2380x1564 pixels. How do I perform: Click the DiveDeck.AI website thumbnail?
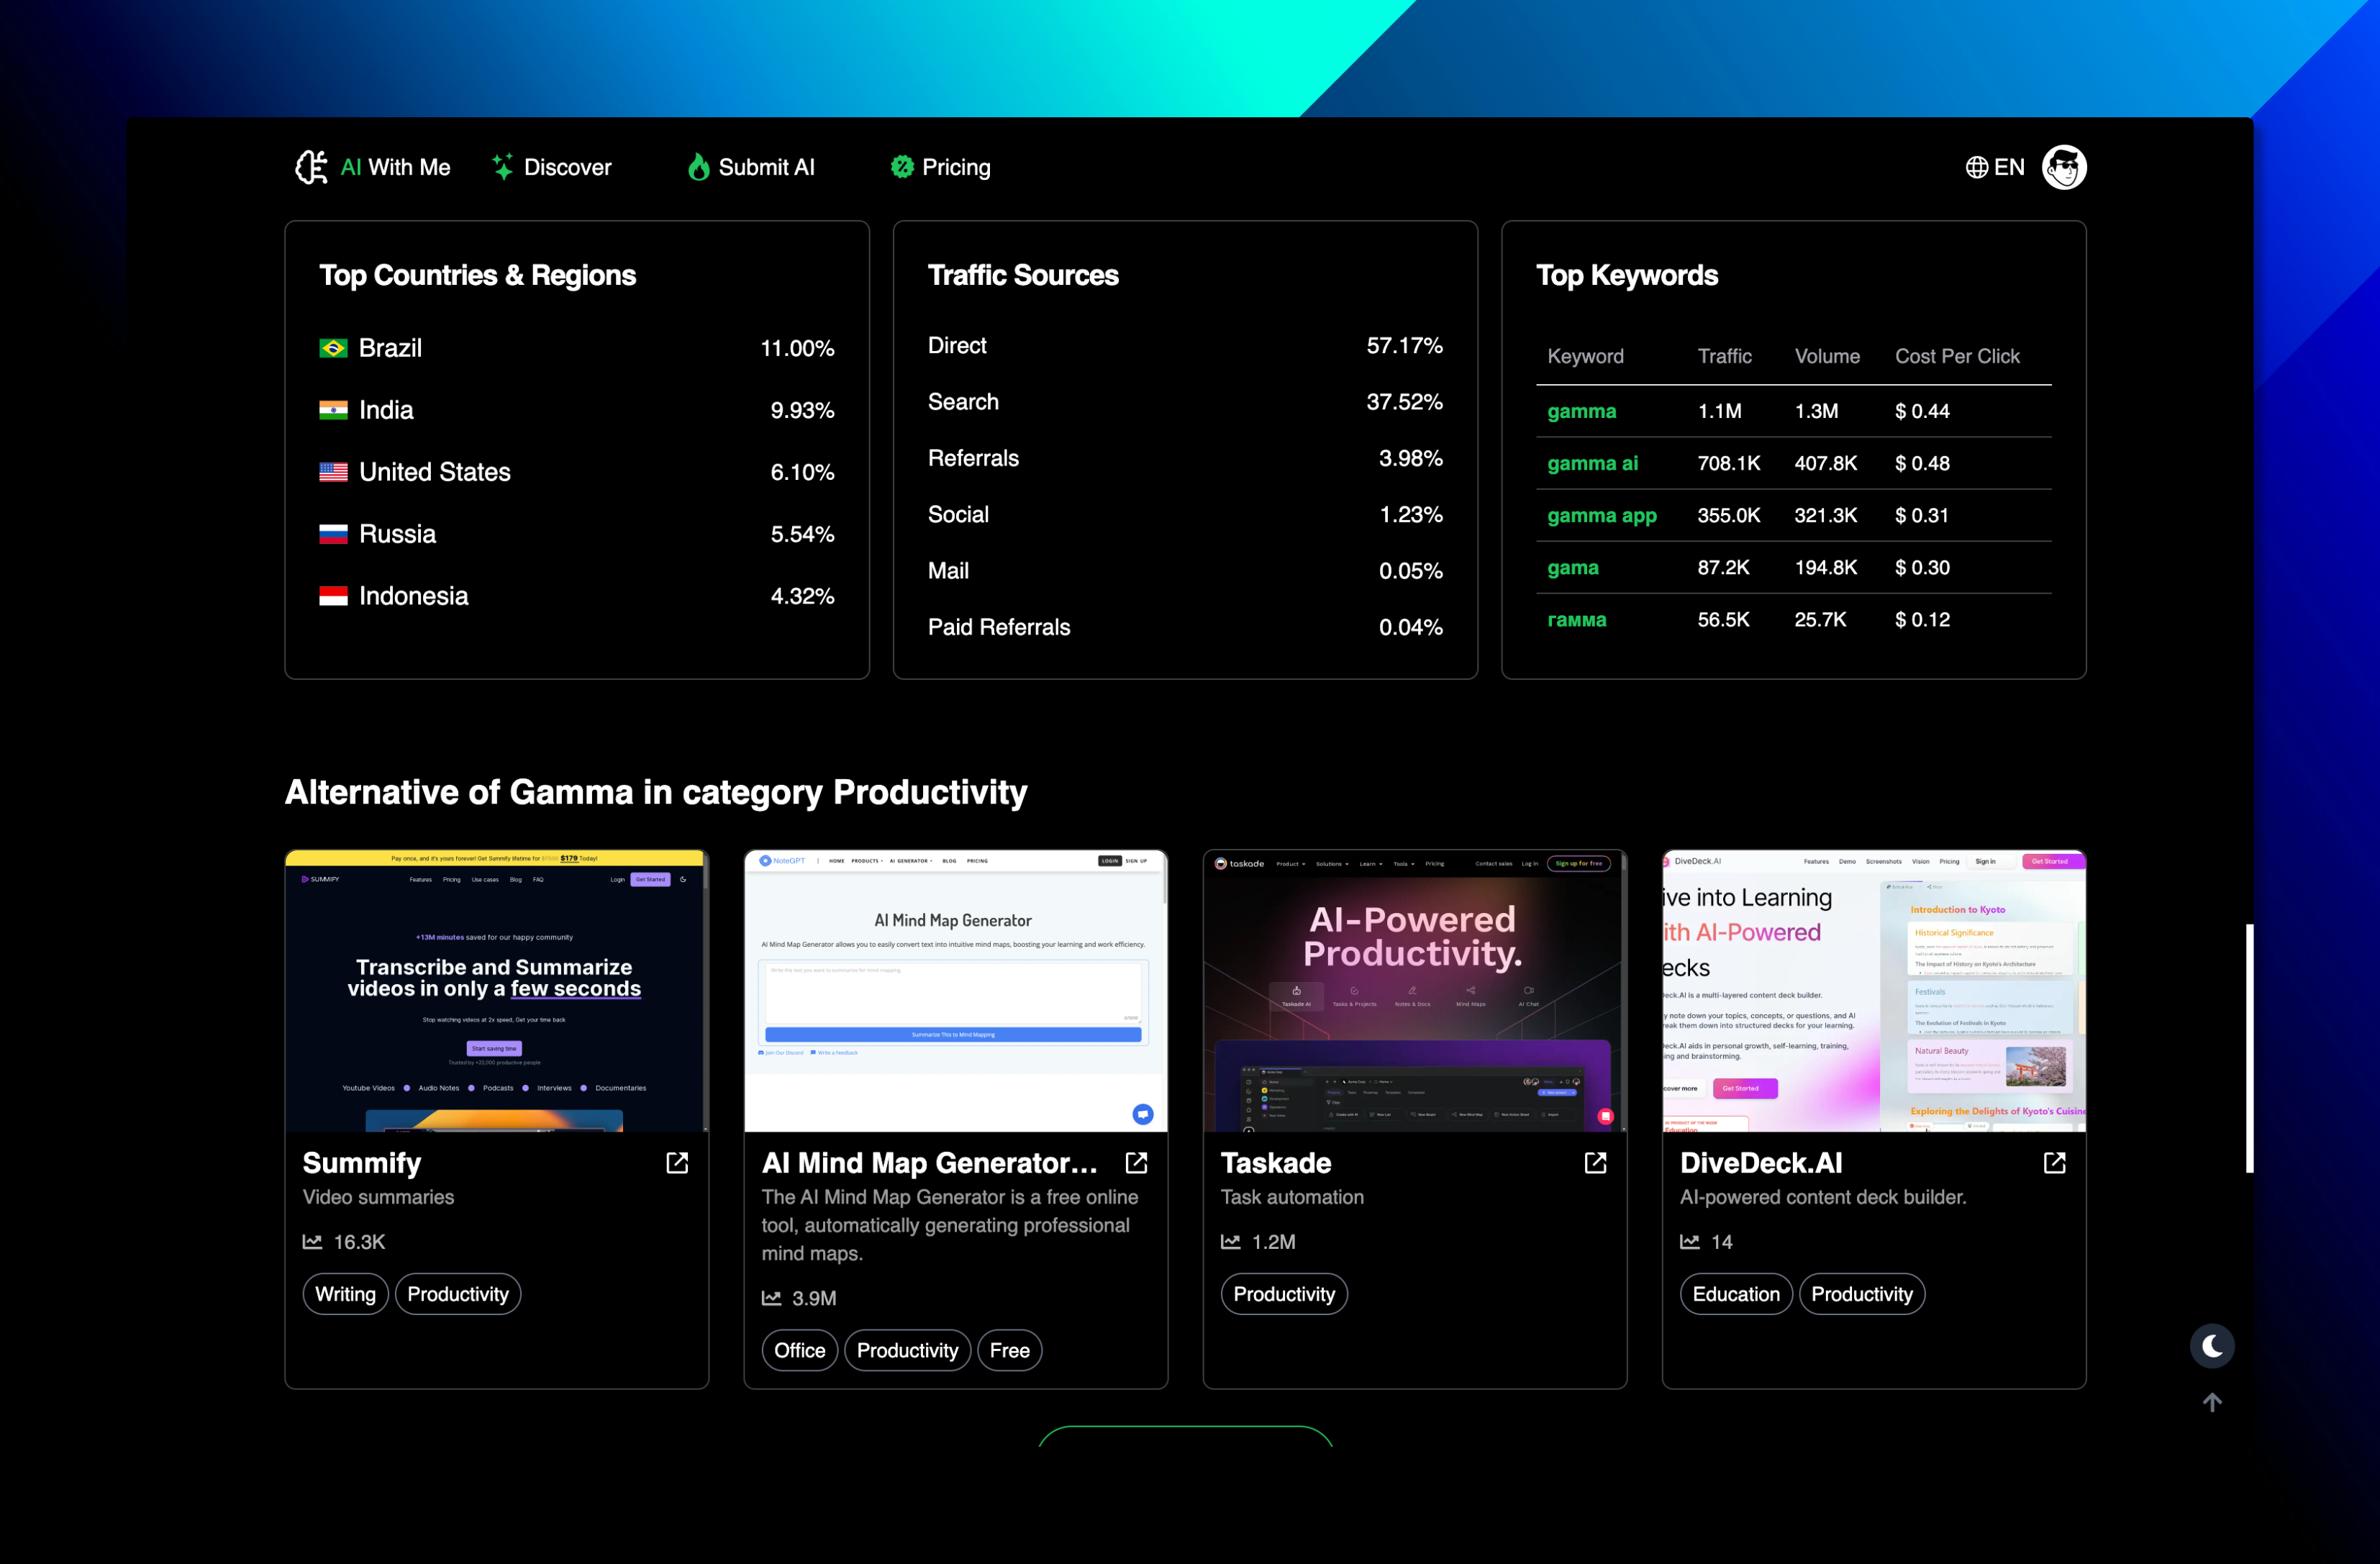[x=1874, y=991]
